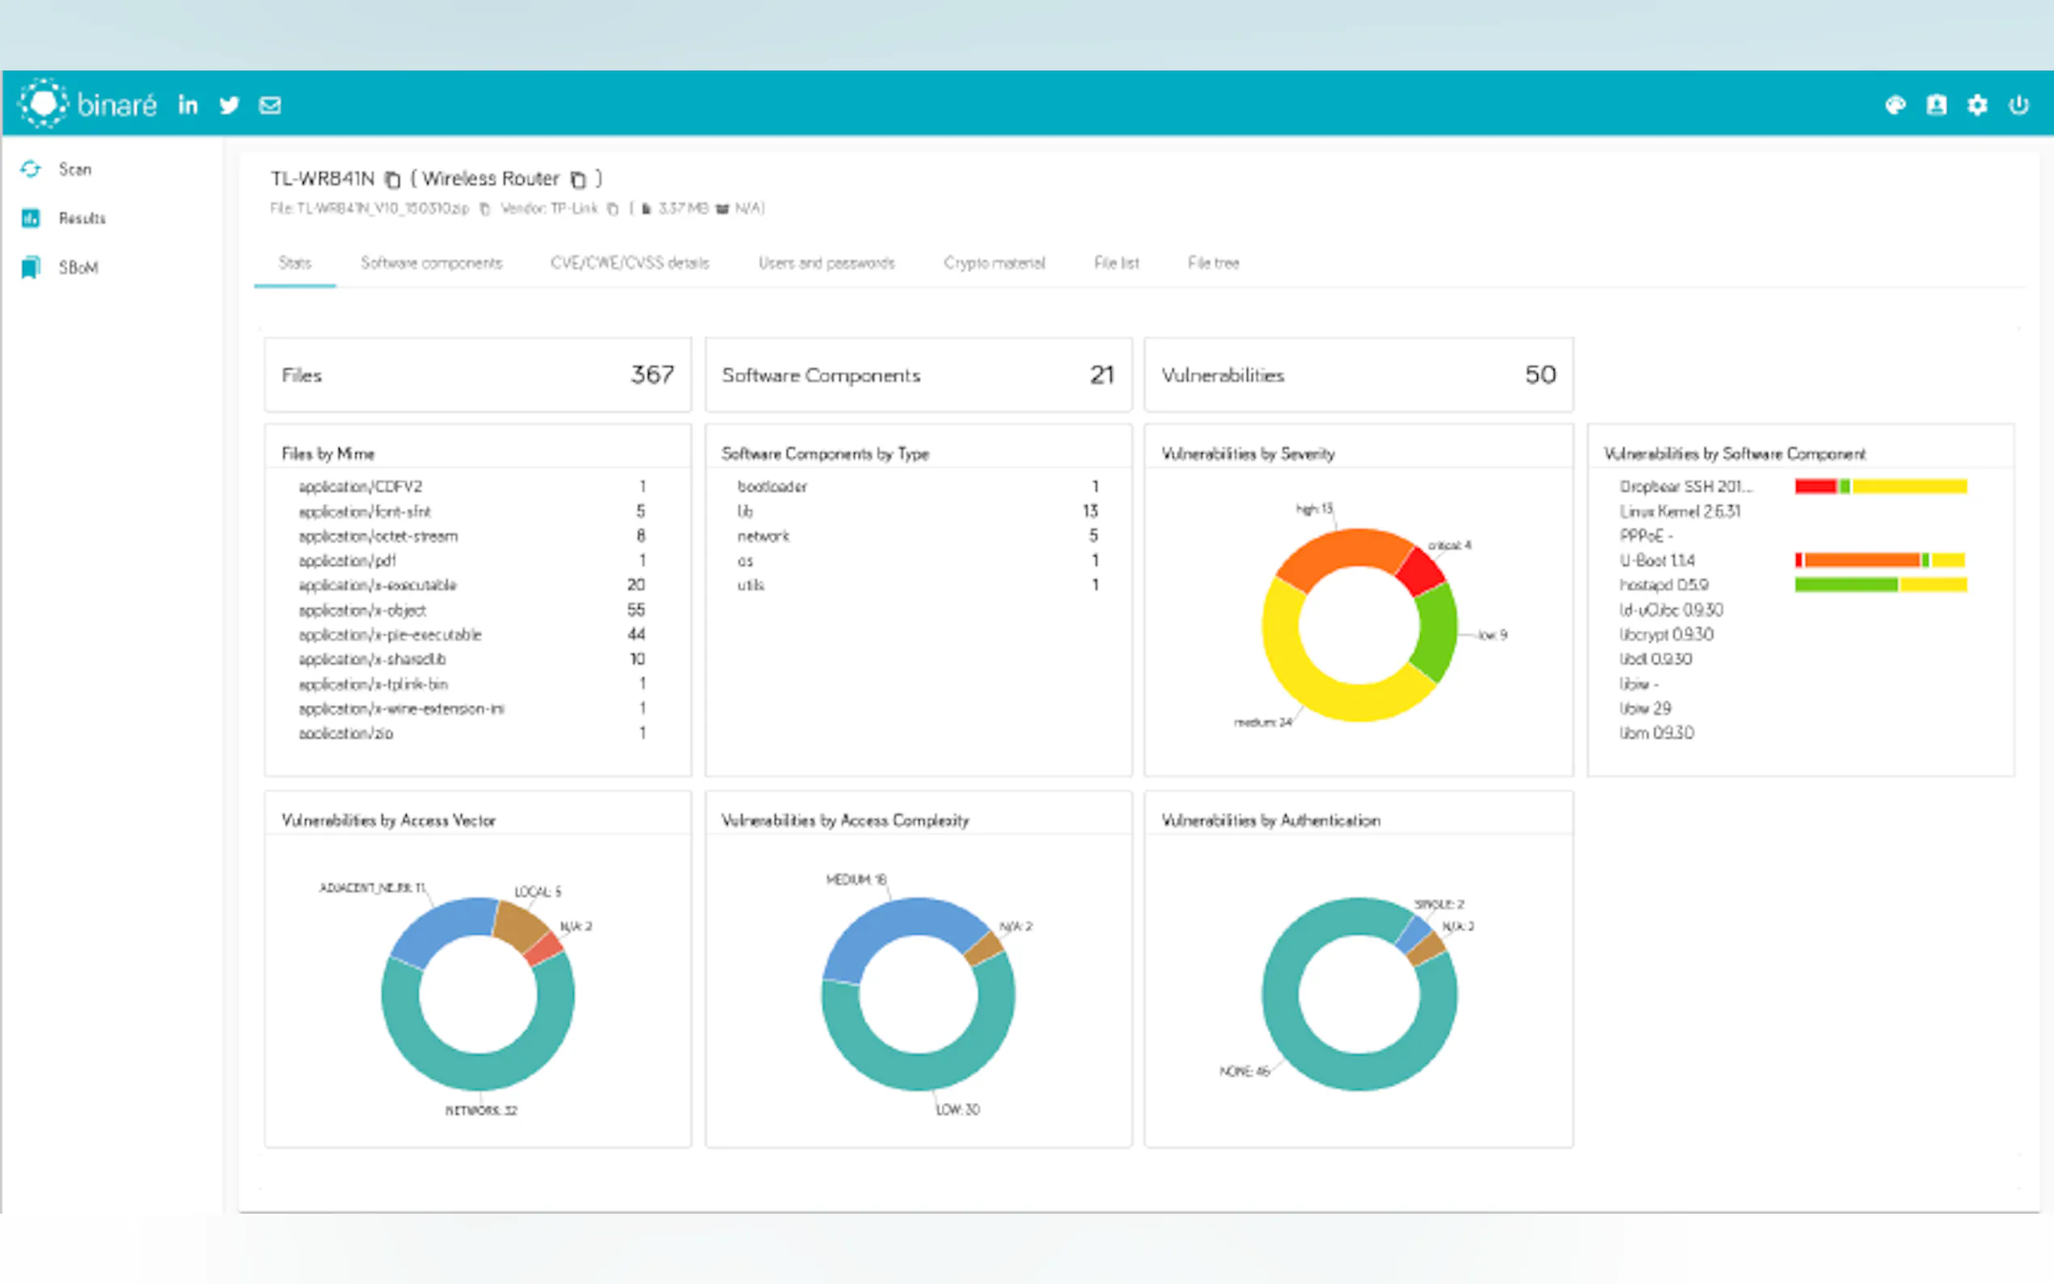The height and width of the screenshot is (1284, 2054).
Task: Click the PPPoE component entry
Action: pyautogui.click(x=1646, y=536)
